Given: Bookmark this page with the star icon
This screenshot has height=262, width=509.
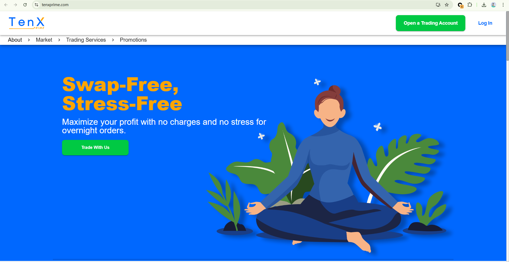Looking at the screenshot, I should click(x=447, y=5).
